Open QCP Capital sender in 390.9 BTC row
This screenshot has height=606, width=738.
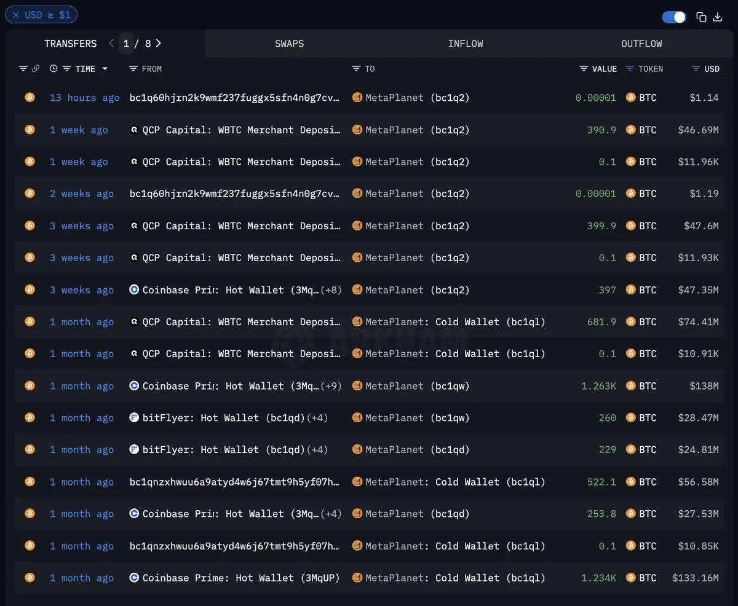pyautogui.click(x=242, y=130)
